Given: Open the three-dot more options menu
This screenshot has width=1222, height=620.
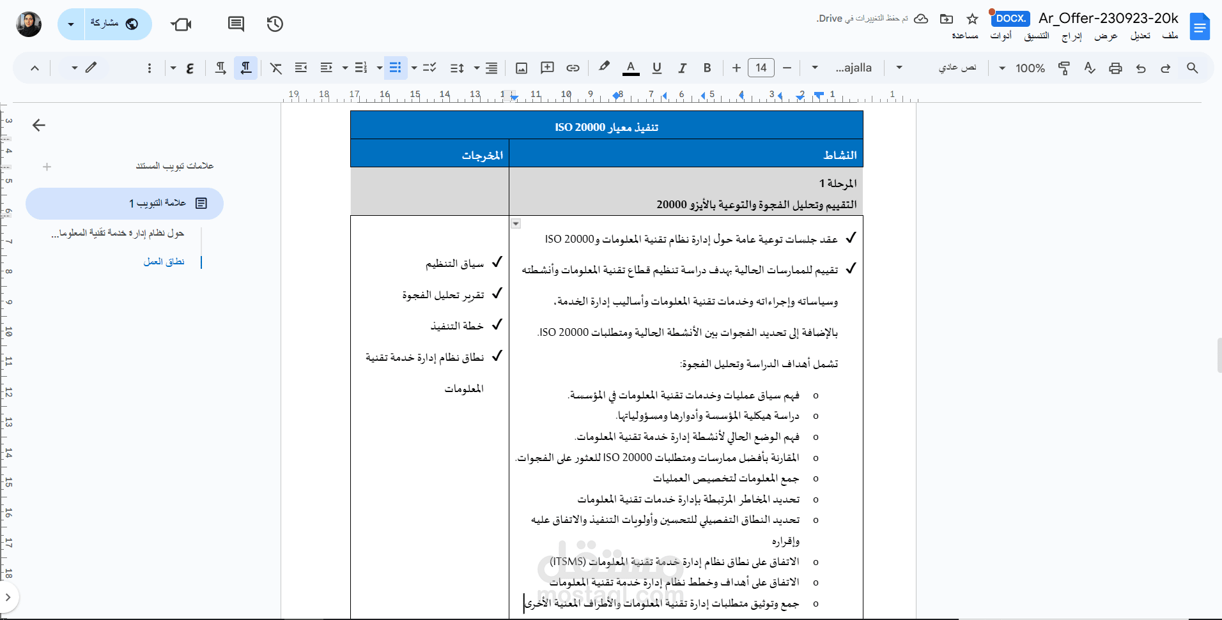Looking at the screenshot, I should point(150,68).
